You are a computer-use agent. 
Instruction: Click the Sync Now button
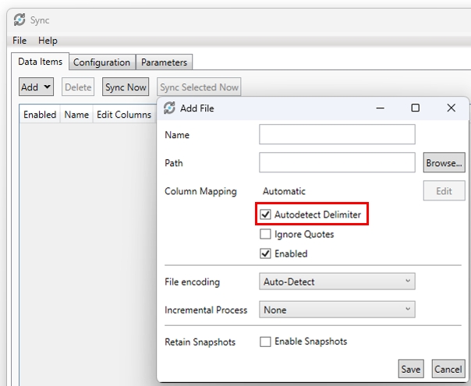[126, 87]
